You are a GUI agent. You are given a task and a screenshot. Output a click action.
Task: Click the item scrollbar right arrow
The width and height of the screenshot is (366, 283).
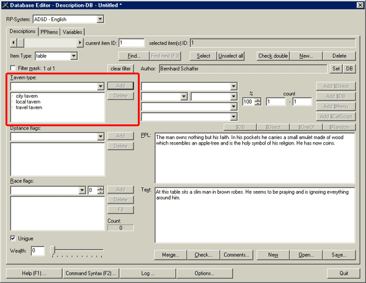tap(80, 43)
